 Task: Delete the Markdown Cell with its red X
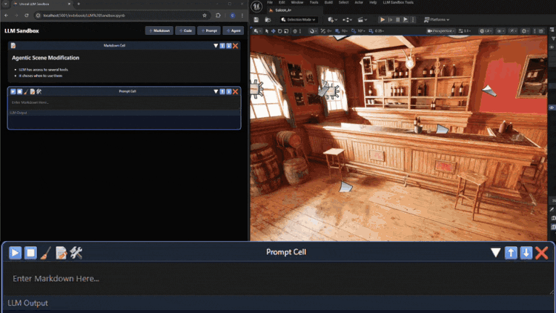pyautogui.click(x=236, y=46)
